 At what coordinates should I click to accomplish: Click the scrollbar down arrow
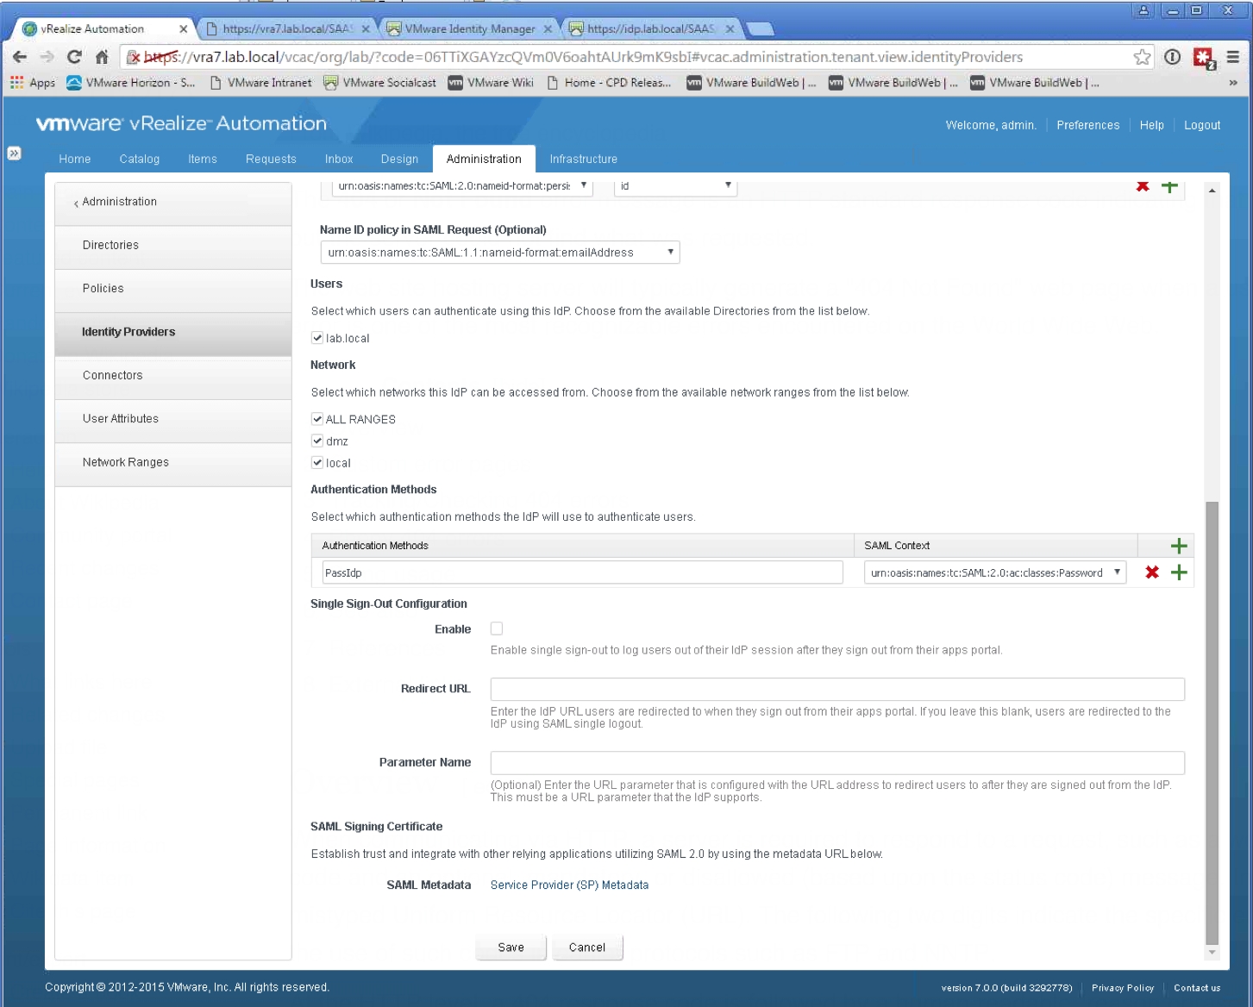tap(1212, 953)
